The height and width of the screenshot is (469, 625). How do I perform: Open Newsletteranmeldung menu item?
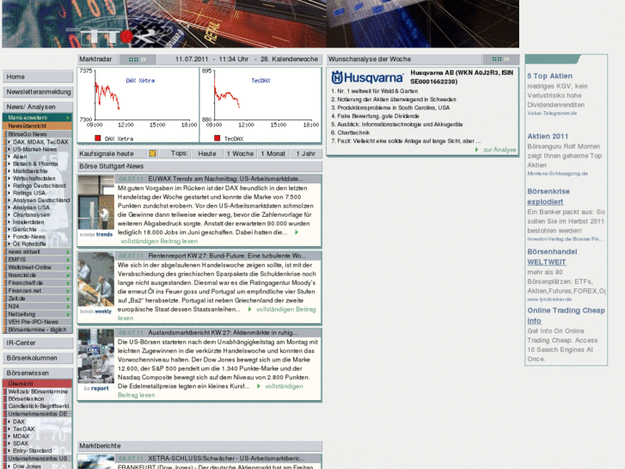38,92
